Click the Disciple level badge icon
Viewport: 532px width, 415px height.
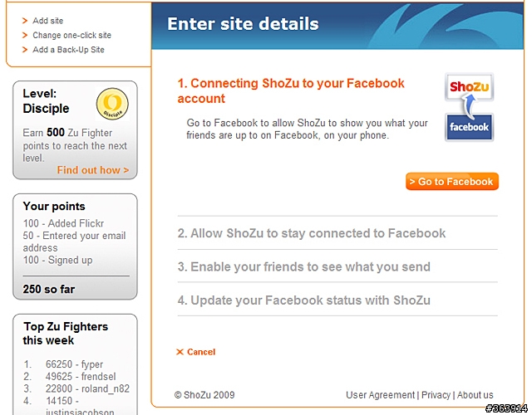click(x=112, y=104)
